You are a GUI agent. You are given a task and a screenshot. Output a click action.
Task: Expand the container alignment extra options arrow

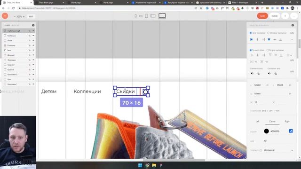click(x=292, y=39)
